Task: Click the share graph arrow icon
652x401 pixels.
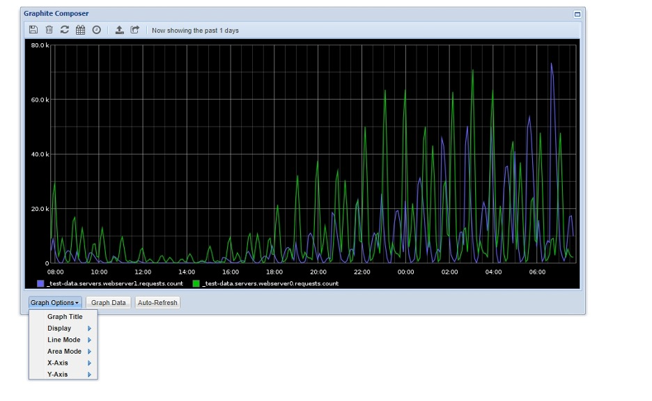Action: 135,30
